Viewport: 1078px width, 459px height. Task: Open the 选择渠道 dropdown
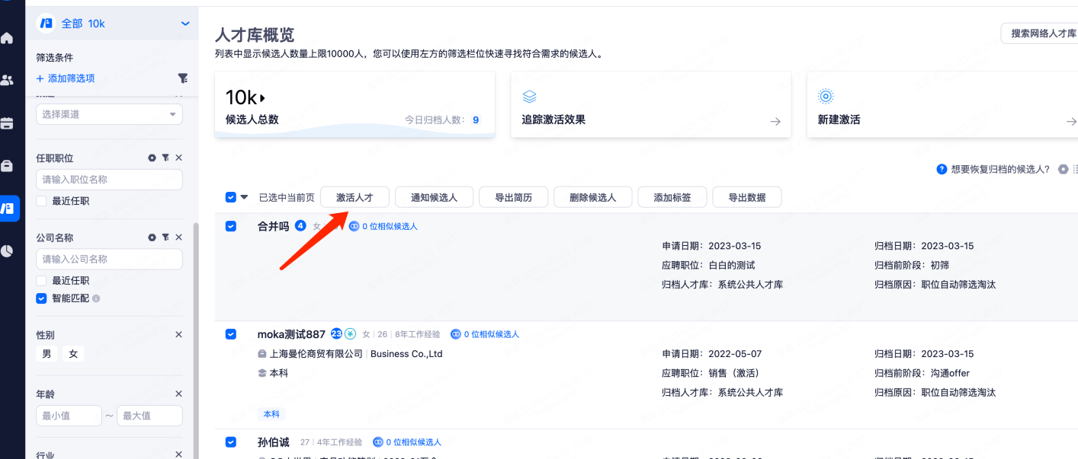(109, 114)
